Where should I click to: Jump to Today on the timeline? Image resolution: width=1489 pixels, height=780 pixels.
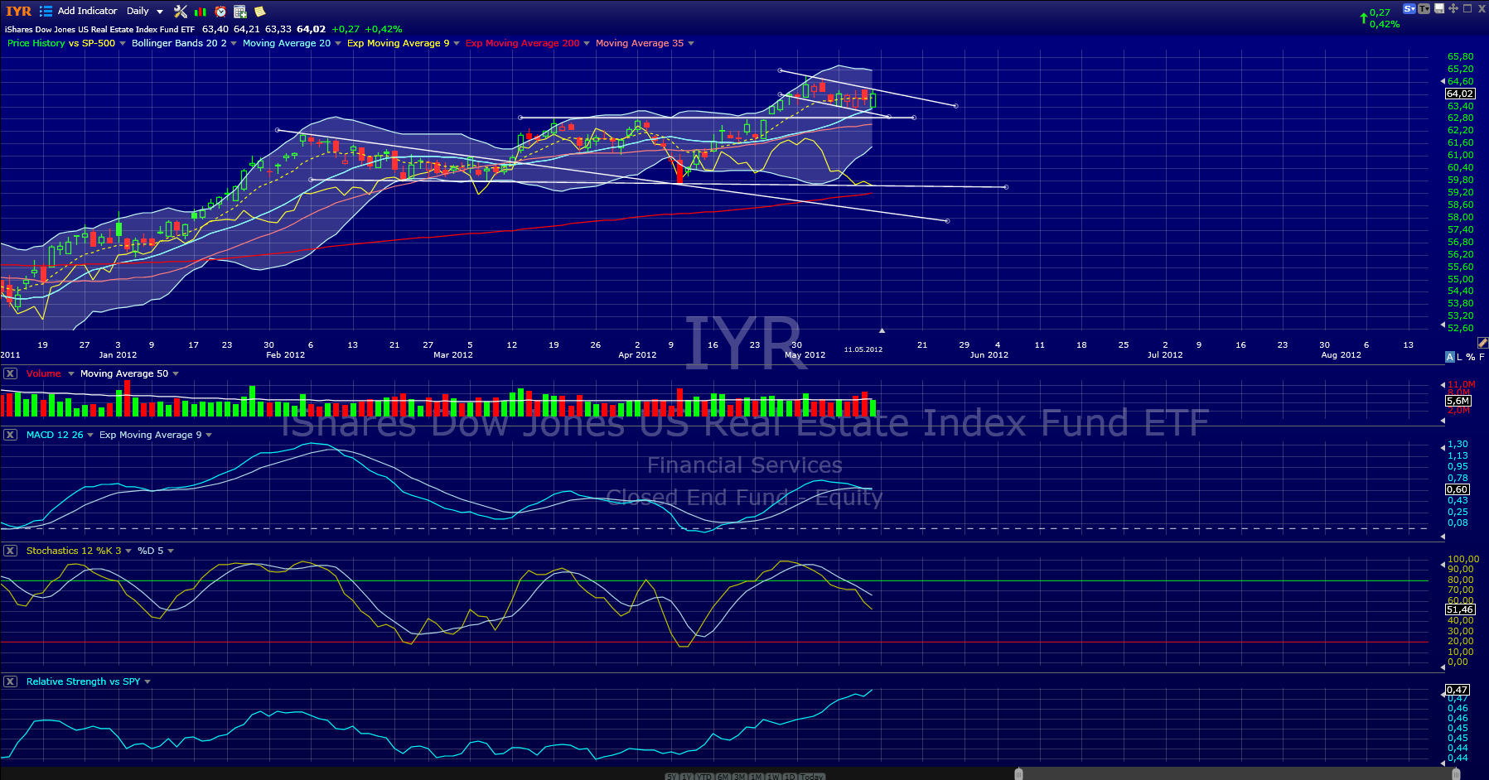(812, 777)
